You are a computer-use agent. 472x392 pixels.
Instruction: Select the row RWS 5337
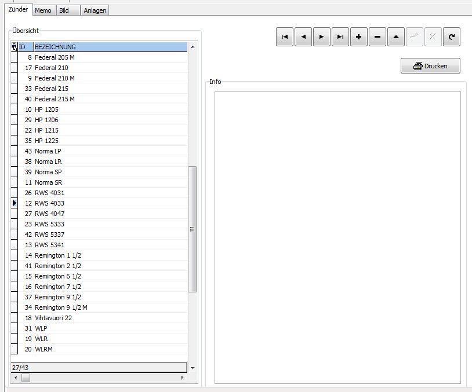tap(99, 235)
